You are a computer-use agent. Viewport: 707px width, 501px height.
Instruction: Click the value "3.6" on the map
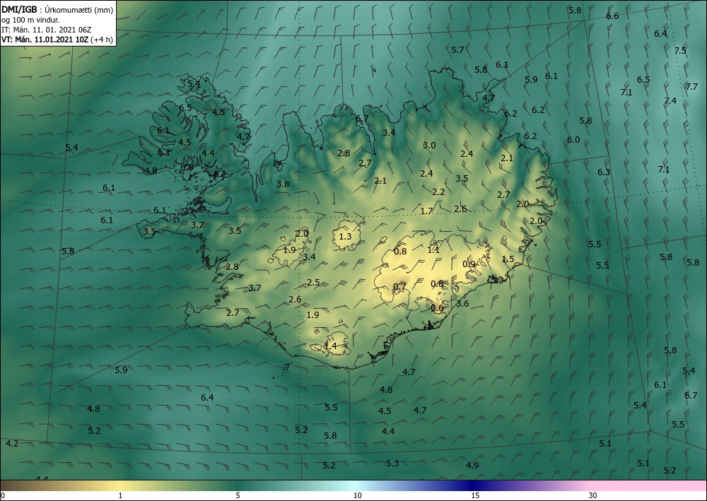point(462,304)
